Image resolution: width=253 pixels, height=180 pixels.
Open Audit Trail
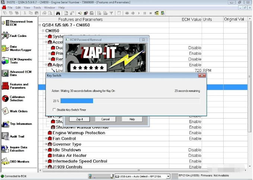(x=13, y=136)
